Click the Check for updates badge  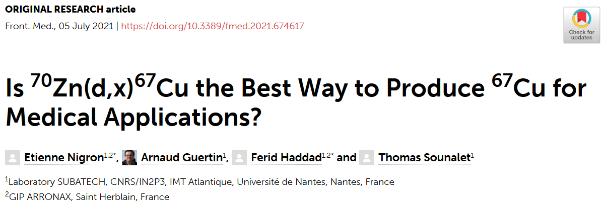coord(581,25)
